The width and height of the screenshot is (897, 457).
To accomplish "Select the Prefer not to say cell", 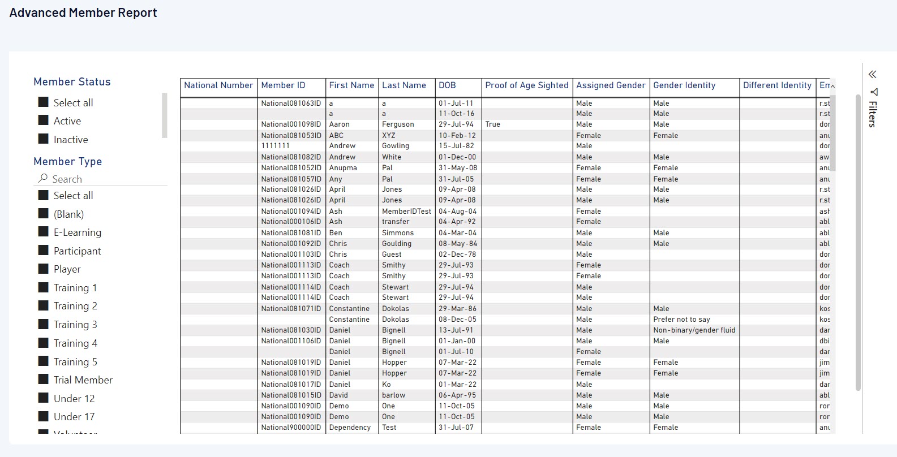I will click(x=681, y=320).
